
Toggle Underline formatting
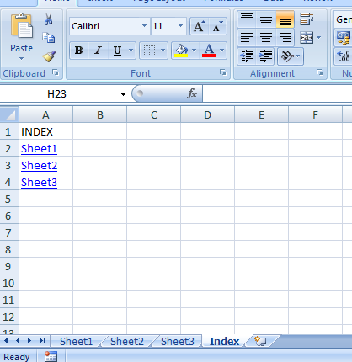point(117,51)
